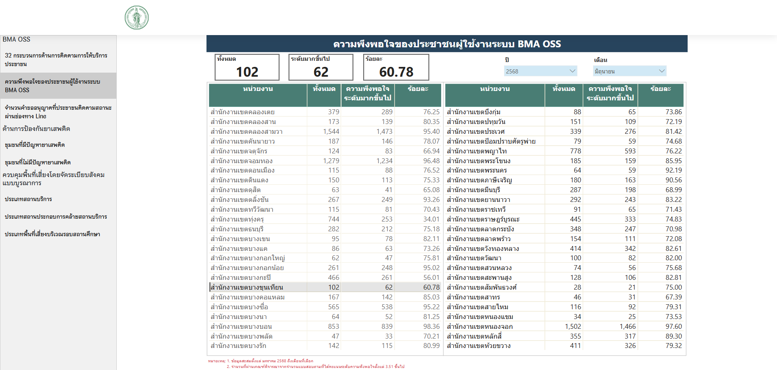Select the สำนักงานเขตบางคอแหลม row name
This screenshot has width=777, height=370.
pyautogui.click(x=248, y=297)
